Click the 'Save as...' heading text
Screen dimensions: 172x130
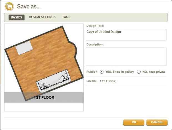click(x=29, y=6)
